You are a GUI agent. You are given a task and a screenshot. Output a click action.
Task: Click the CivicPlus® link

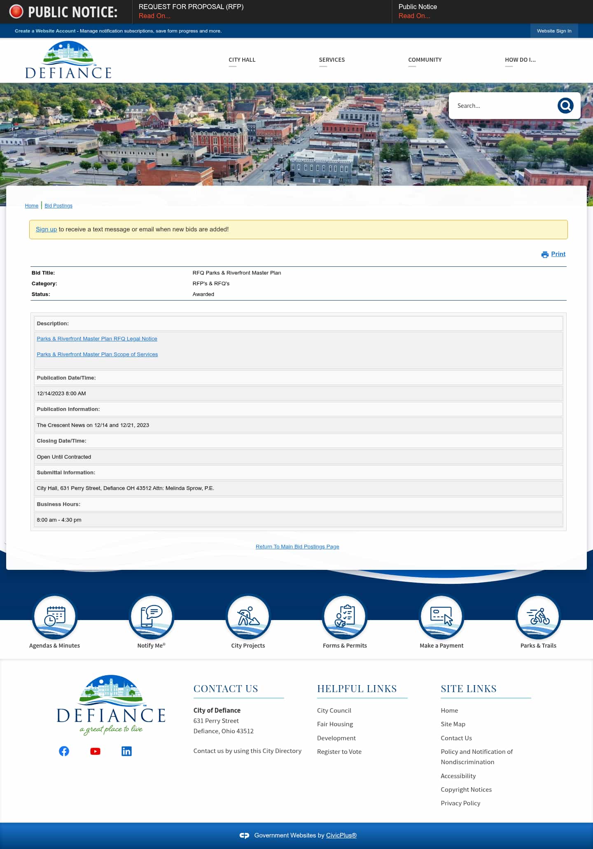pos(341,835)
